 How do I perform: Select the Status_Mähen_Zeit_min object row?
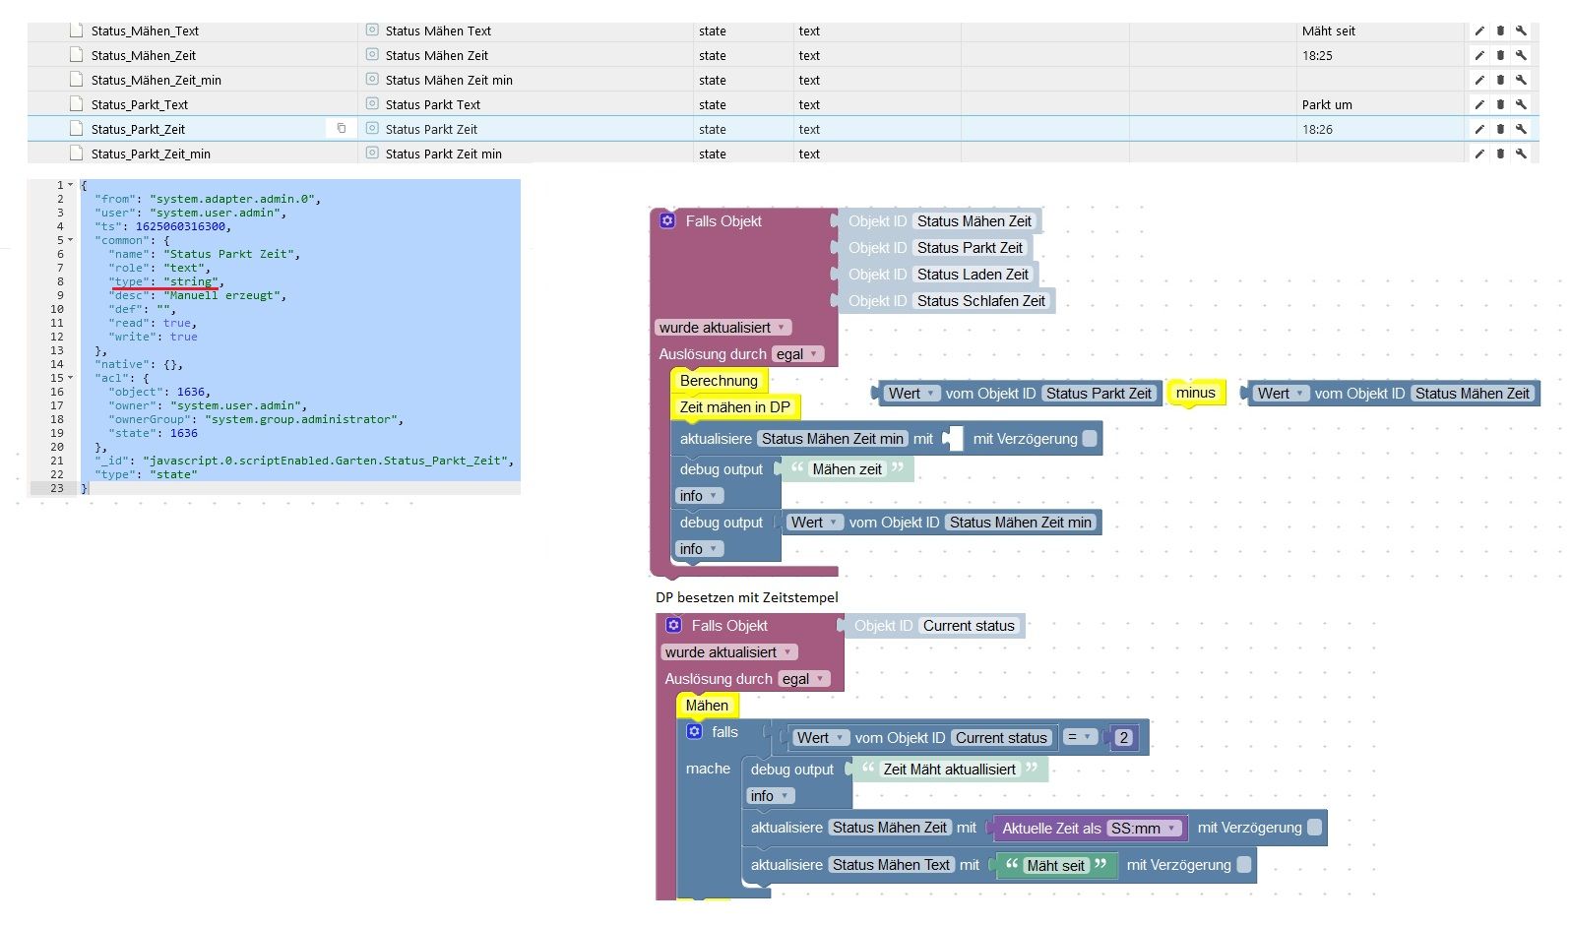pos(156,80)
